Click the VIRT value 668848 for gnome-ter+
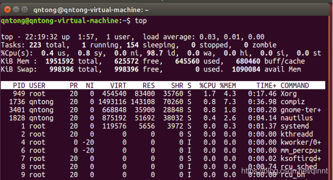This screenshot has height=180, width=333. (x=114, y=110)
